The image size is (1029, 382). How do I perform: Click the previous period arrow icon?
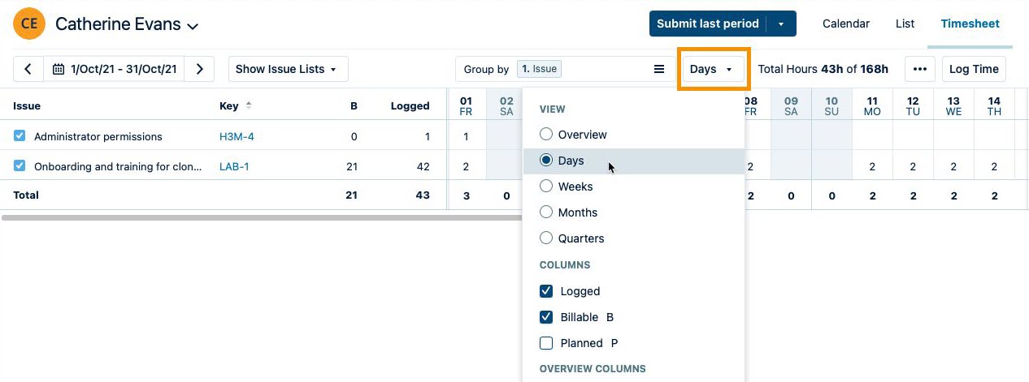tap(28, 70)
